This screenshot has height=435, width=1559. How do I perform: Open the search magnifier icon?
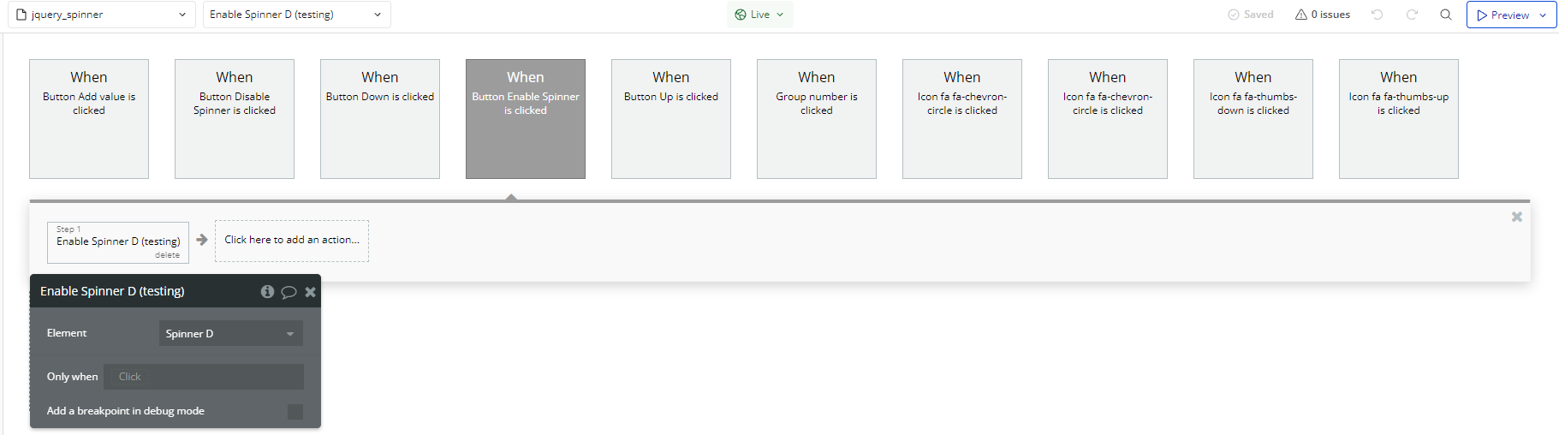[x=1446, y=15]
